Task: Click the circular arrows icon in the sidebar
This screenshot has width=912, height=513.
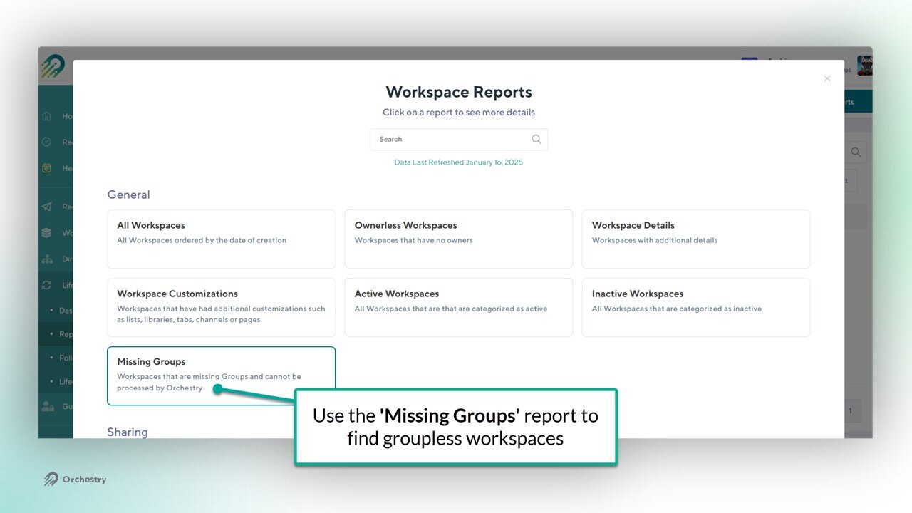Action: [x=47, y=285]
